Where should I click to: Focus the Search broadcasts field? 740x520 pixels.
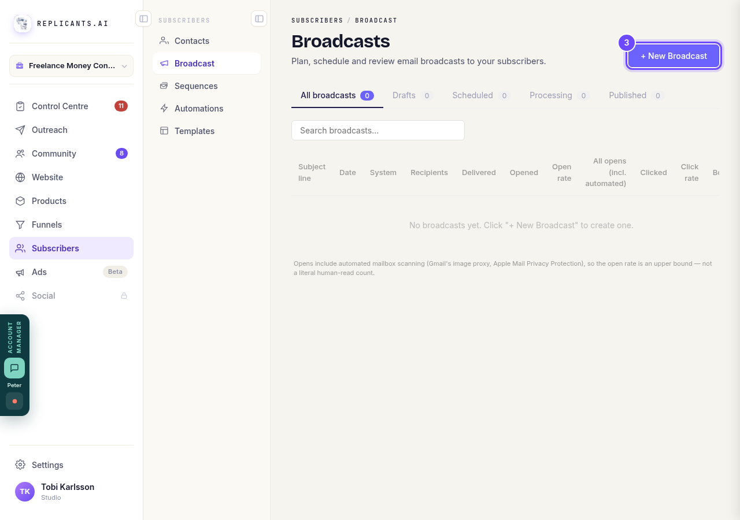(378, 131)
